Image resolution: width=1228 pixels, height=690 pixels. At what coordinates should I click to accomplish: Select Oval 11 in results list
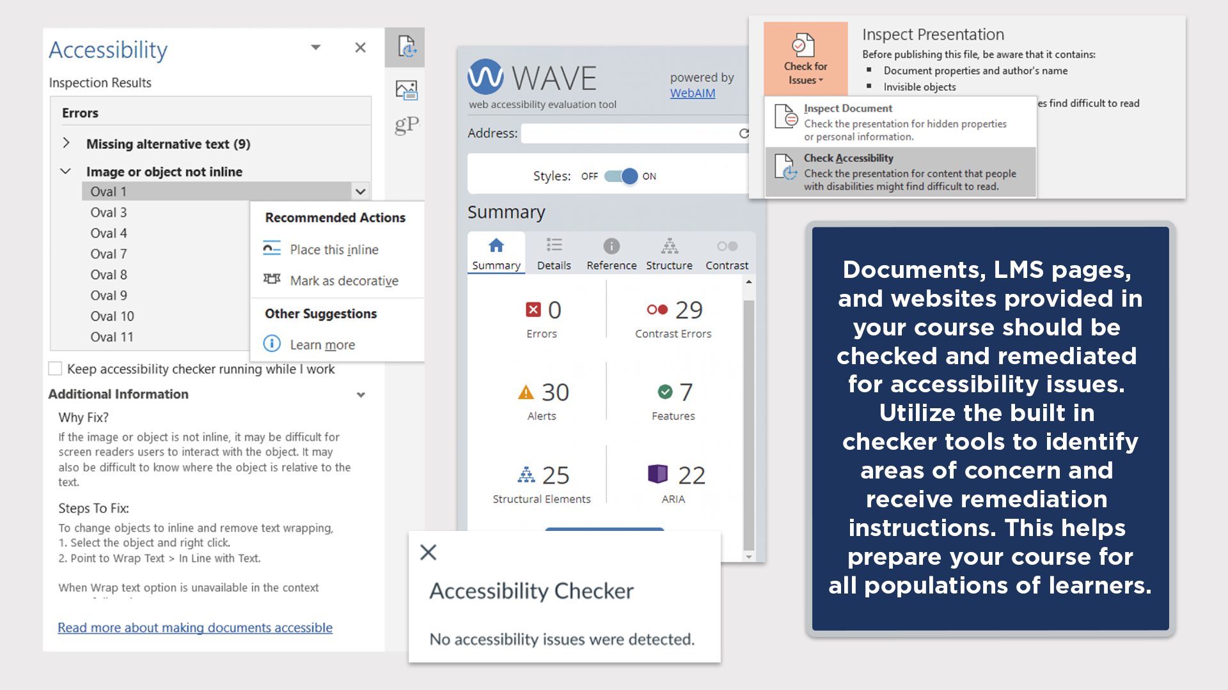click(x=112, y=337)
